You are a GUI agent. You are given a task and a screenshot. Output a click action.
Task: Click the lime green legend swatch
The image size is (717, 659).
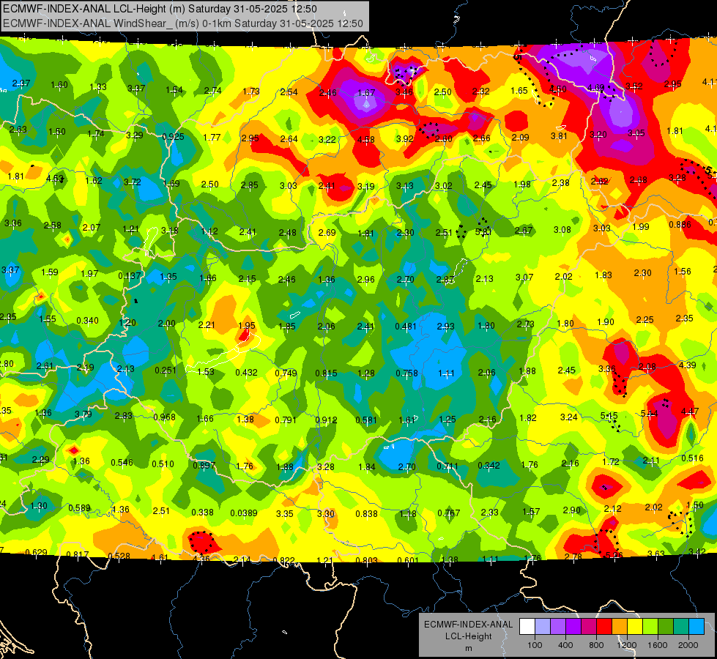(650, 627)
